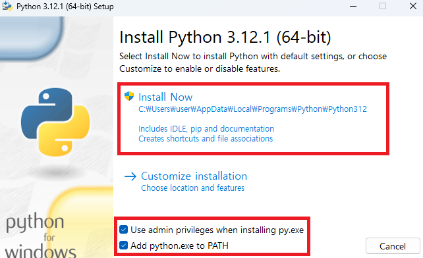423x258 pixels.
Task: Click the arrow icon beside Customize installation
Action: [x=130, y=176]
